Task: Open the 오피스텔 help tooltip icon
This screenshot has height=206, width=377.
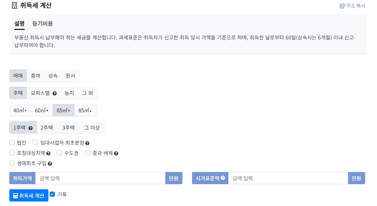Action: (x=55, y=94)
